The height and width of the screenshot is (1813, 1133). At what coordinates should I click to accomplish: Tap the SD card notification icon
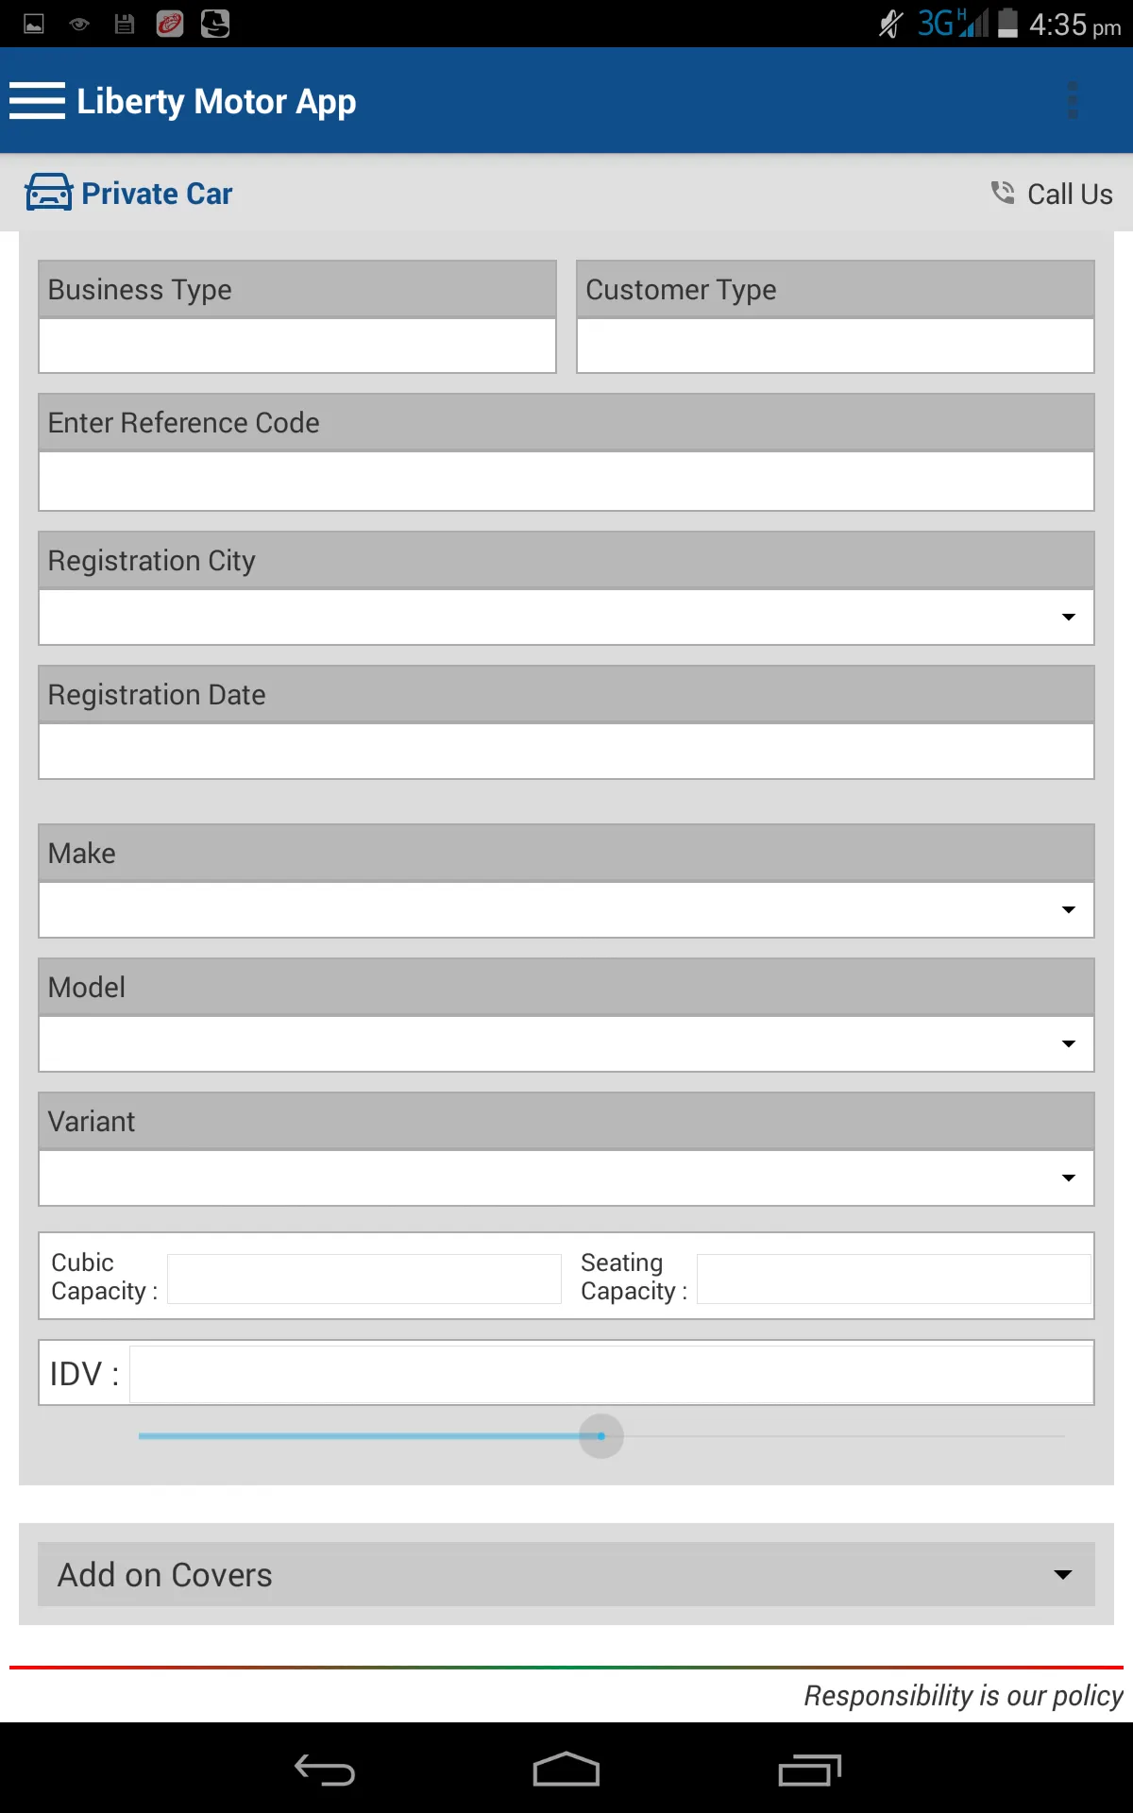tap(125, 25)
